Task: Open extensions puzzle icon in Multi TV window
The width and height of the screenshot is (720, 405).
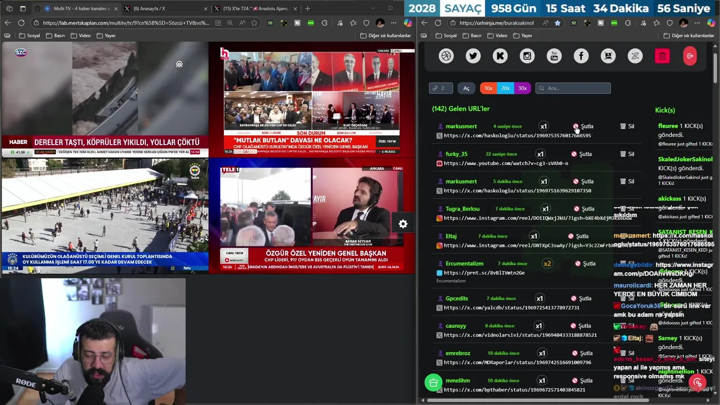Action: tap(325, 23)
